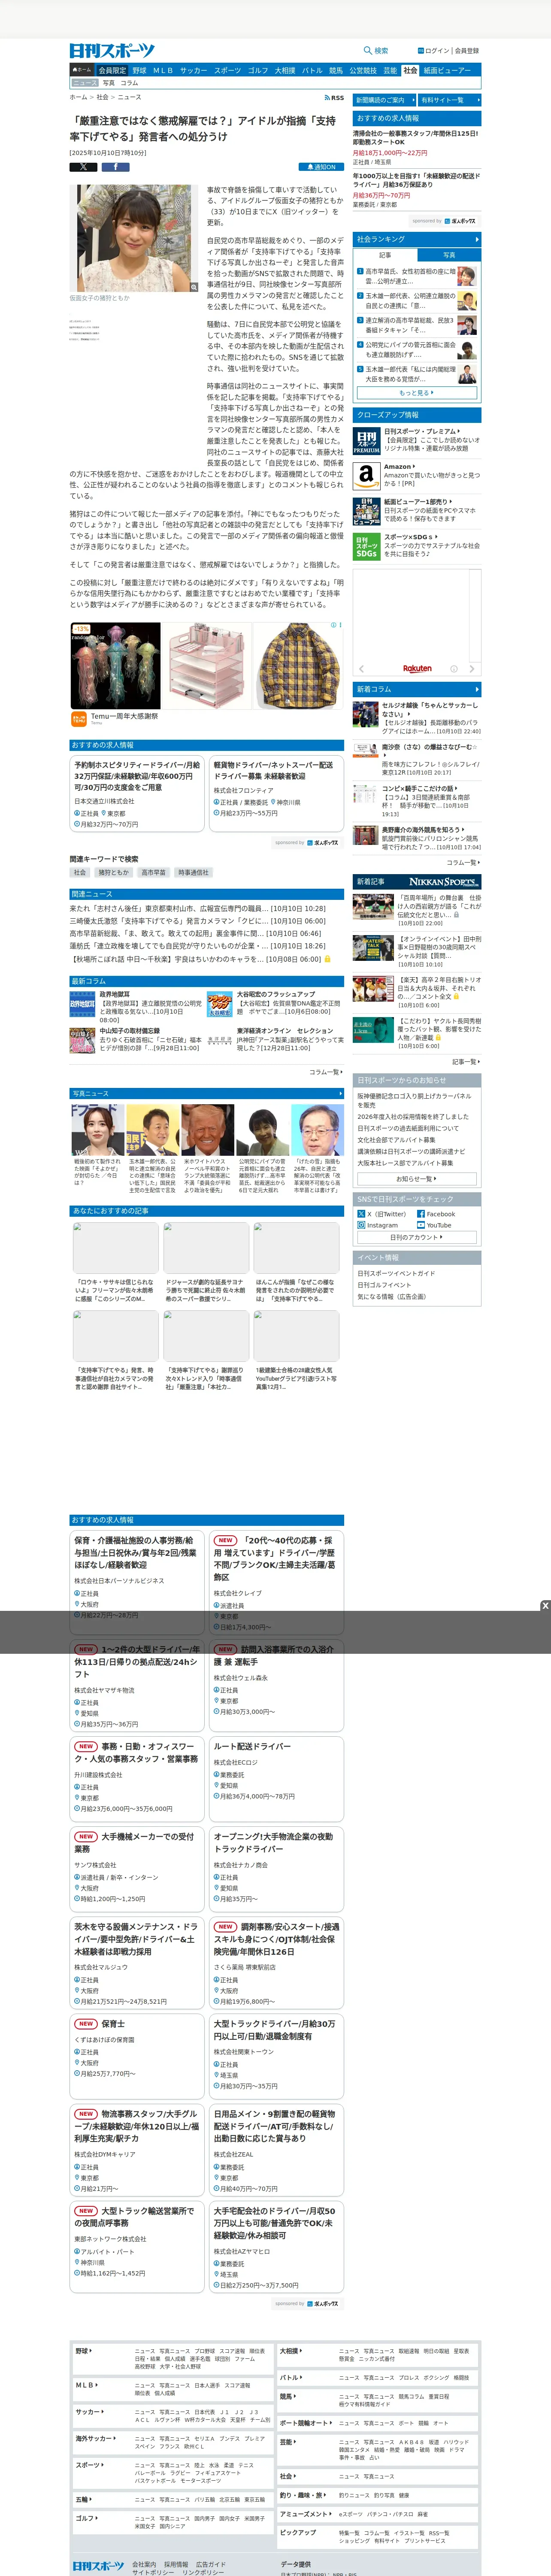Enlarge the article photo with magnifier icon

click(x=194, y=287)
